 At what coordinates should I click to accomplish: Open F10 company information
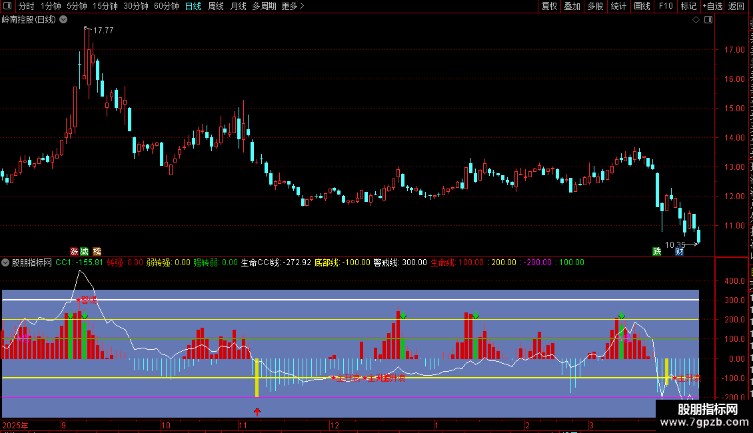tap(666, 6)
